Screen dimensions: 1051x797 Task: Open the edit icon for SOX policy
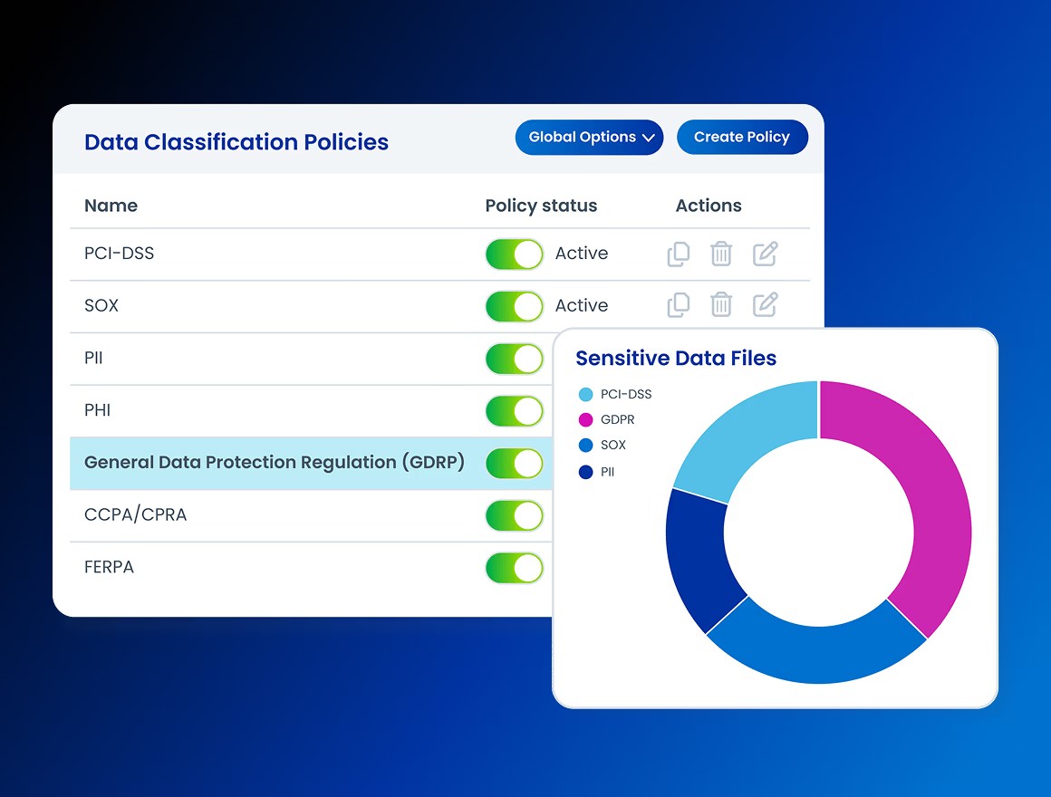[766, 306]
